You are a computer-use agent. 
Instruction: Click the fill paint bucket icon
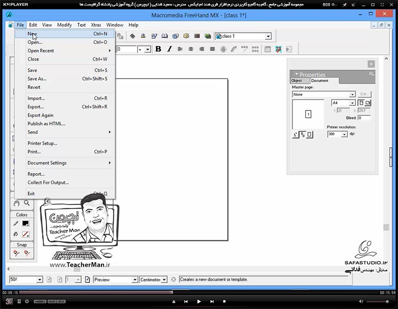16,234
